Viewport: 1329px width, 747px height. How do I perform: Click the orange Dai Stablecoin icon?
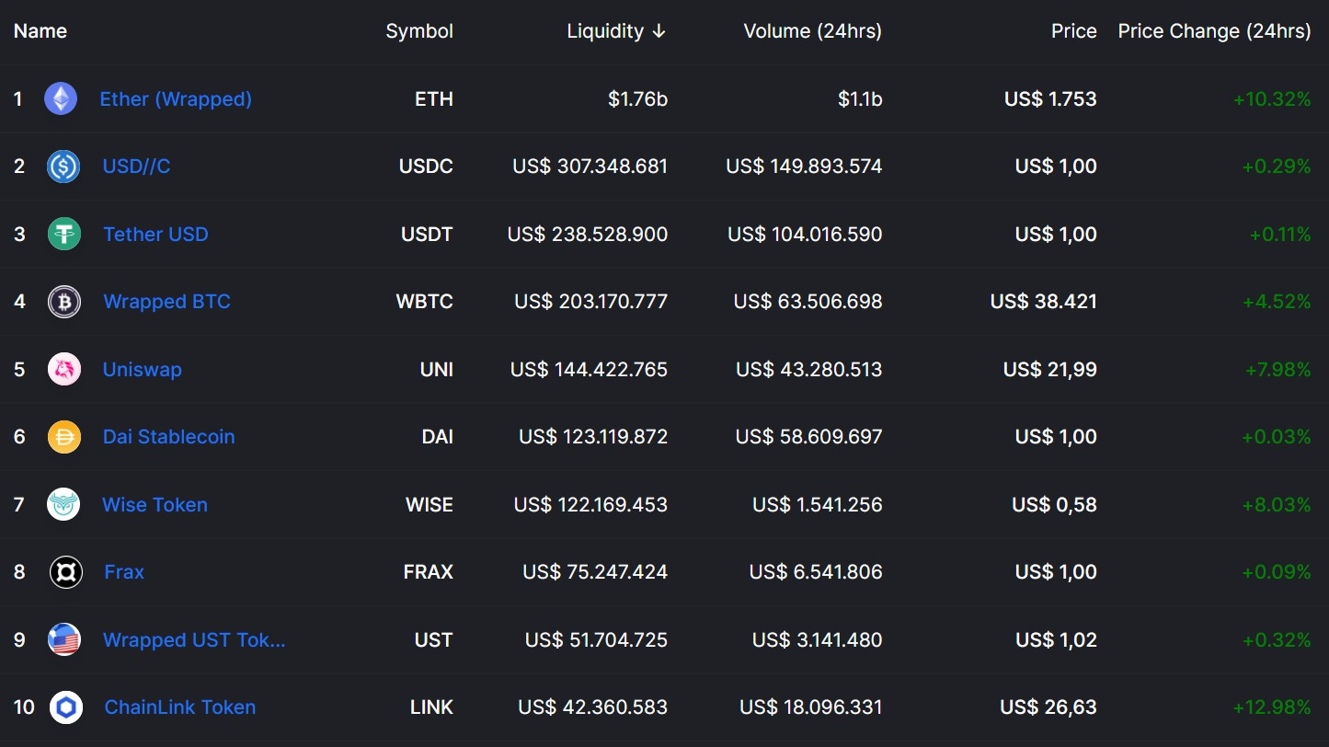(x=64, y=437)
